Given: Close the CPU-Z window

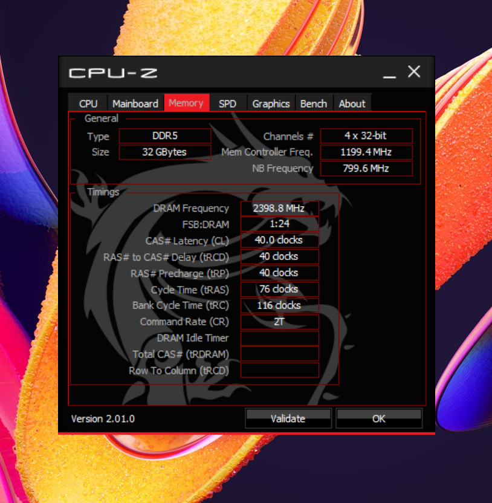Looking at the screenshot, I should pos(414,71).
